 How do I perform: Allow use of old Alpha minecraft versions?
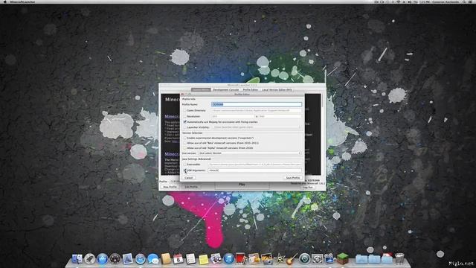185,147
